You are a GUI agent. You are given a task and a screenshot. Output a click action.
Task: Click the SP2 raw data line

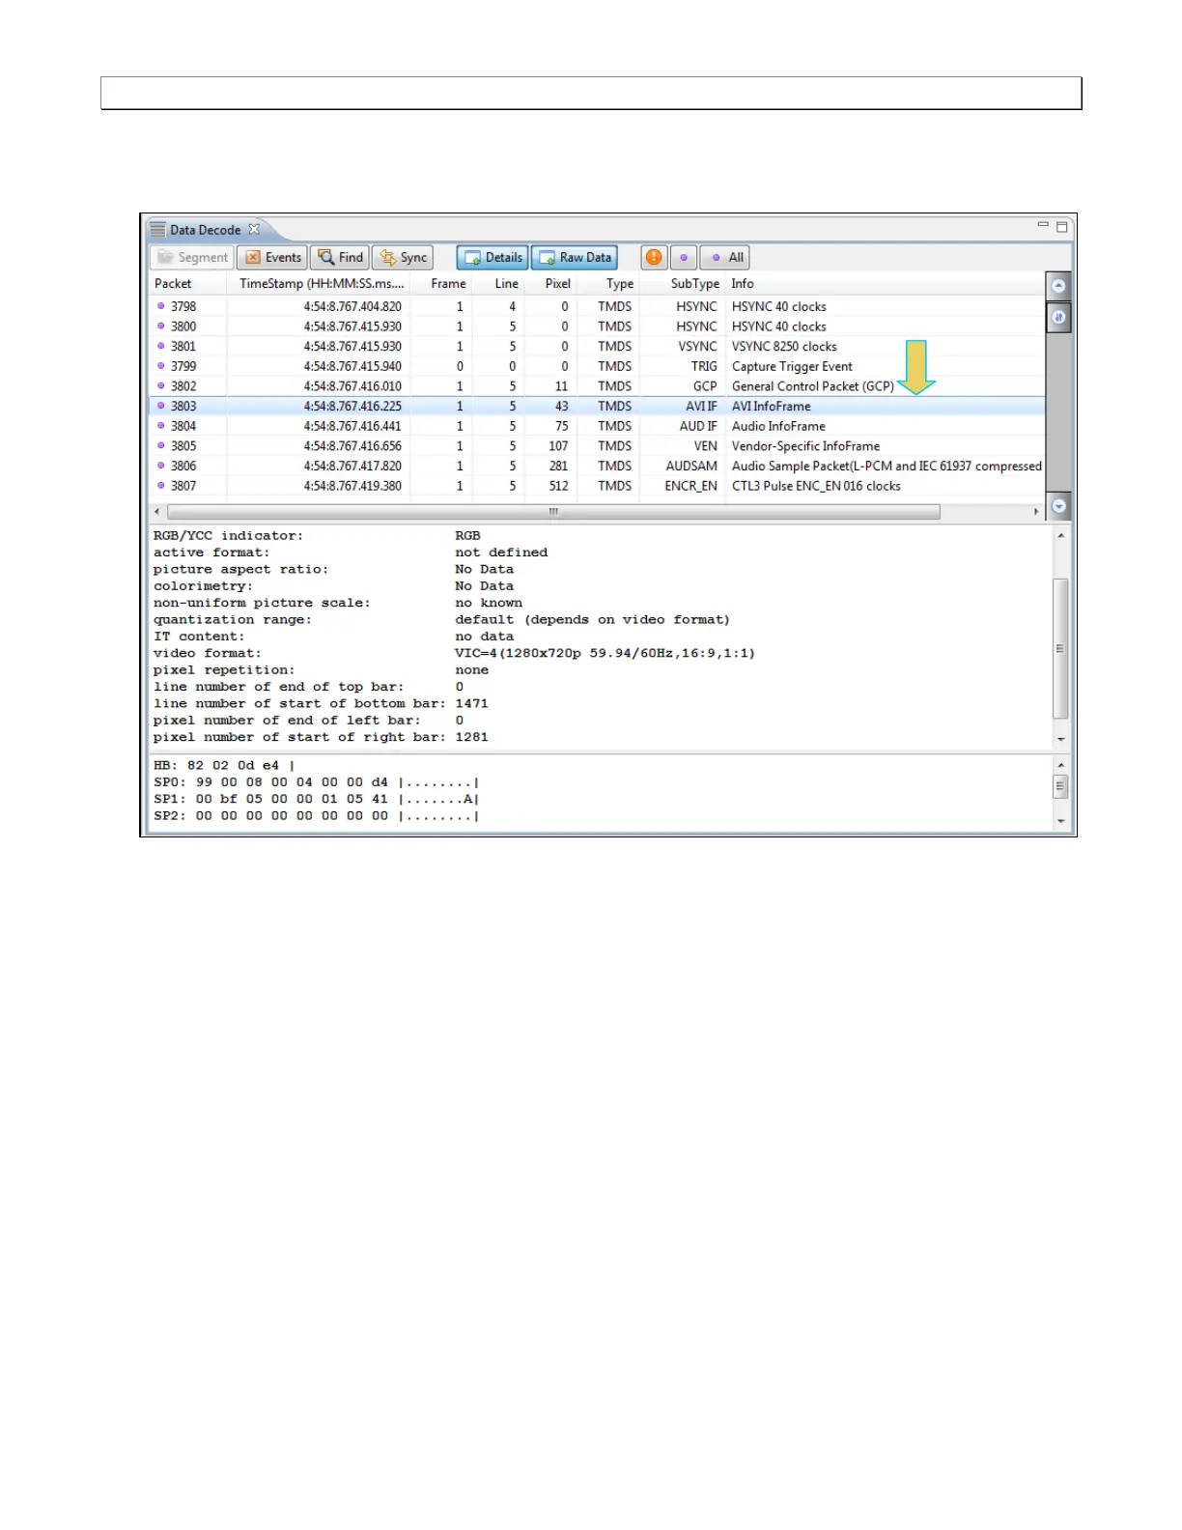click(x=317, y=816)
